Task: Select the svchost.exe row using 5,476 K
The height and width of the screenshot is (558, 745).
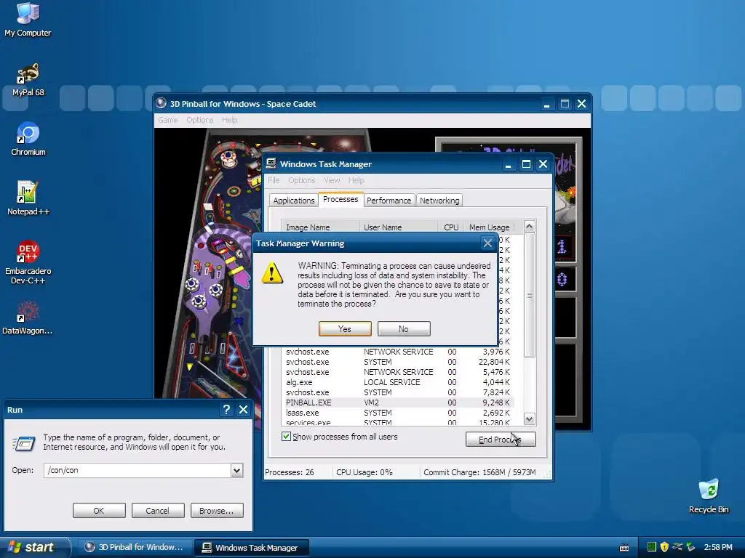Action: click(x=398, y=372)
